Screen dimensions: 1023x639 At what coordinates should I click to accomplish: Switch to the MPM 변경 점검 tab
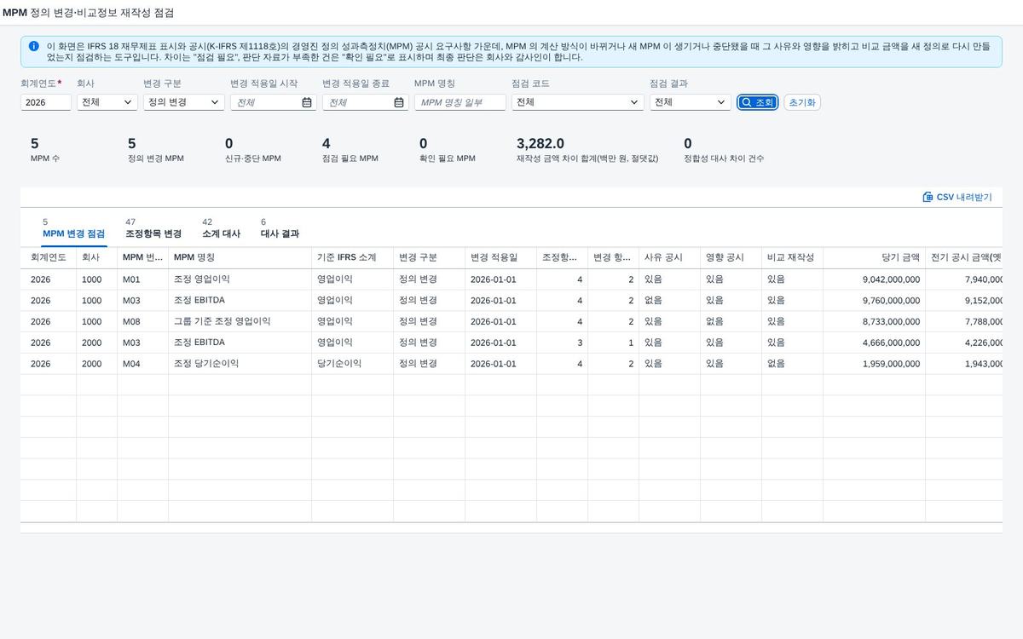[x=73, y=228]
